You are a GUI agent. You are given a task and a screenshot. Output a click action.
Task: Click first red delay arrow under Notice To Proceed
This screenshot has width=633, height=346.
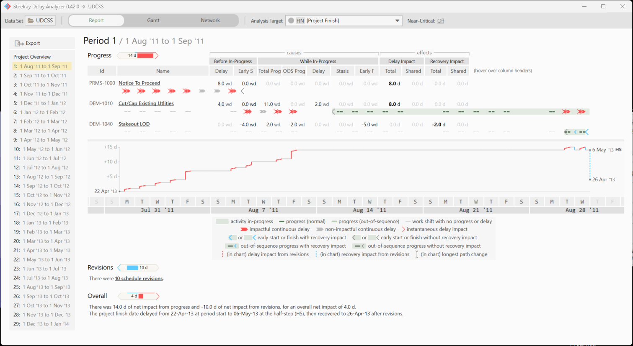126,91
